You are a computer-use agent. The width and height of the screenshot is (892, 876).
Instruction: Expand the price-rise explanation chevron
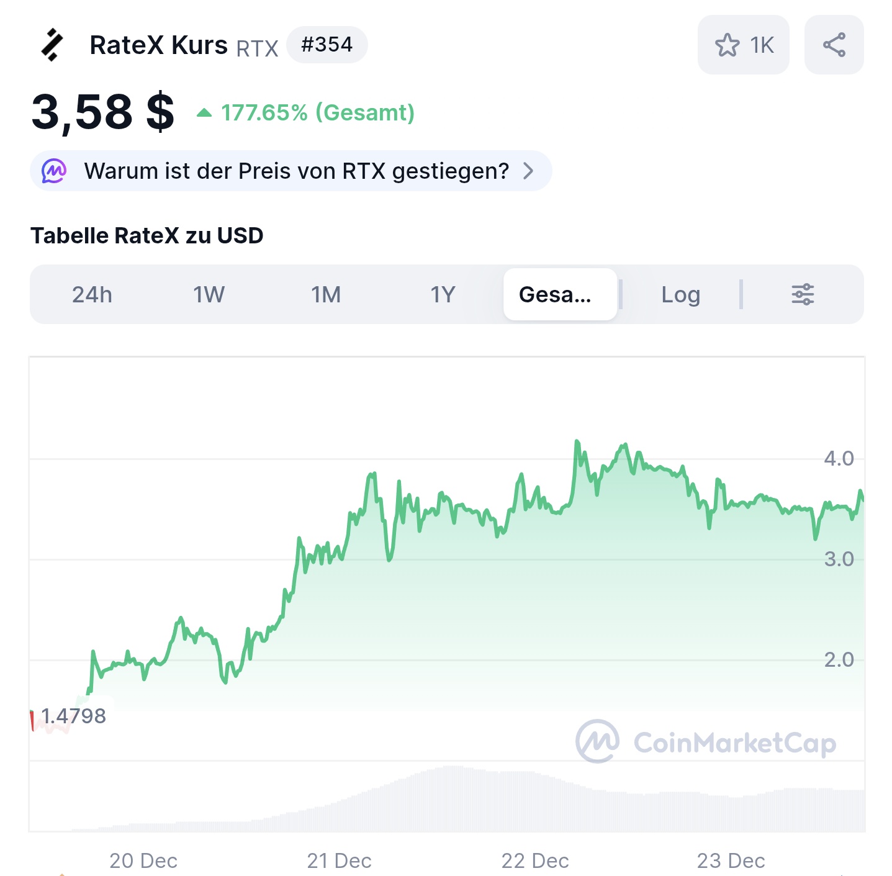[x=528, y=171]
